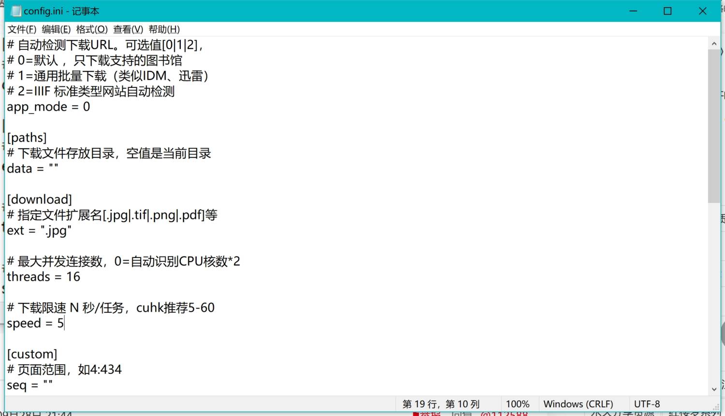
Task: Click the 100% zoom status bar field
Action: tap(517, 404)
